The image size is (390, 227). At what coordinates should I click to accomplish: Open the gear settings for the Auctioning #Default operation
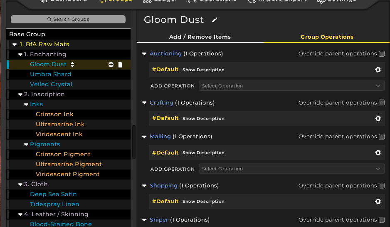pyautogui.click(x=378, y=70)
